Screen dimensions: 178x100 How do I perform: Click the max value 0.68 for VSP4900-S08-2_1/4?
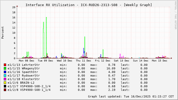(x=112, y=86)
